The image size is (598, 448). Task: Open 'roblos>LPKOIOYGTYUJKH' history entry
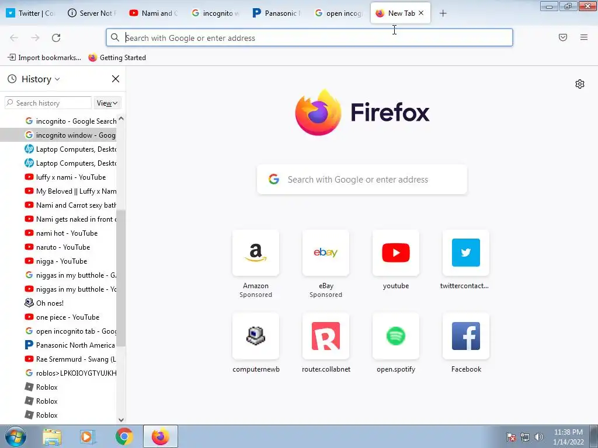[x=71, y=373]
